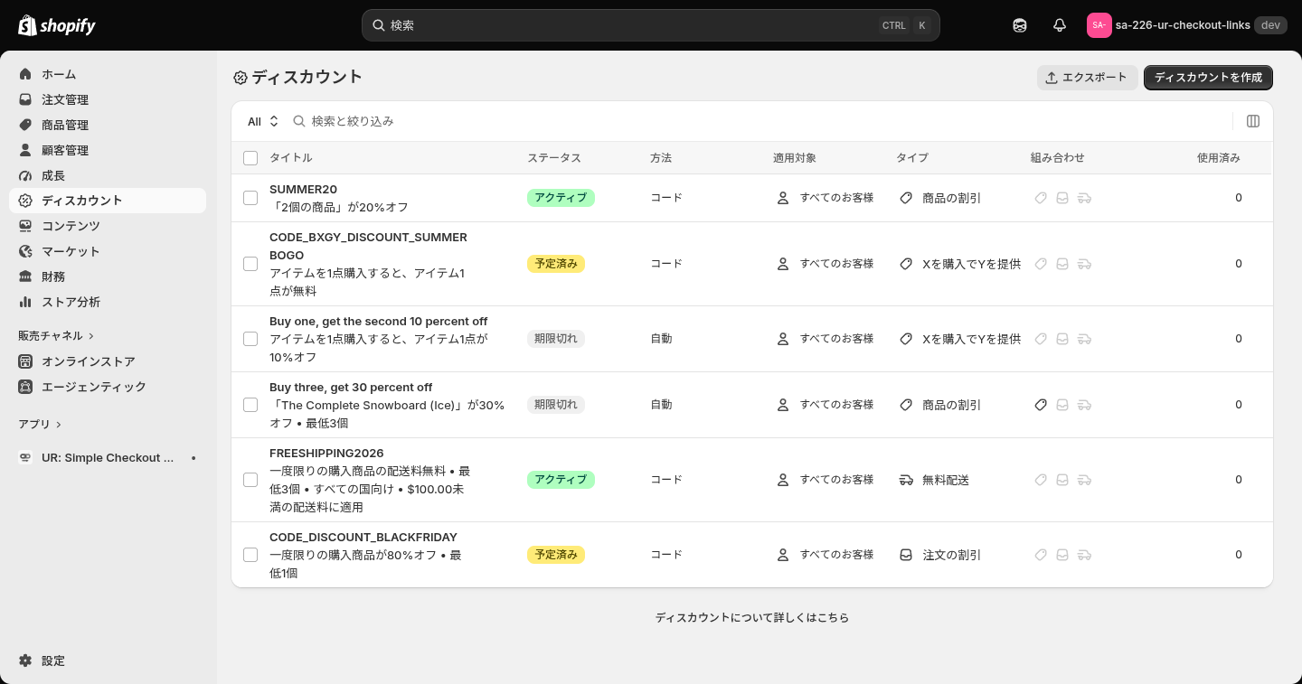Click the 顧客管理 person icon

click(25, 150)
